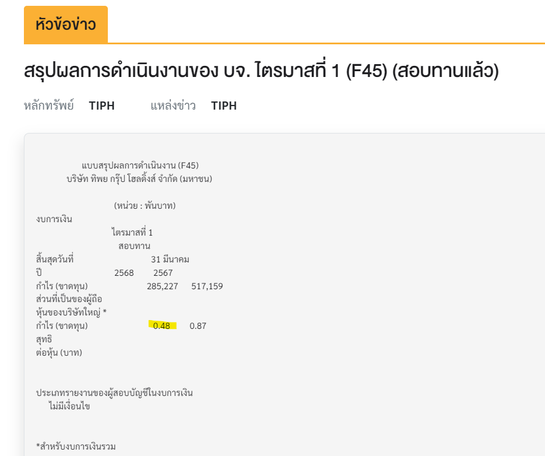Click the ประเภทรายงานของผู้สอบบัญชีในงบการเงิน line
Screen dimensions: 545x456
tap(114, 392)
